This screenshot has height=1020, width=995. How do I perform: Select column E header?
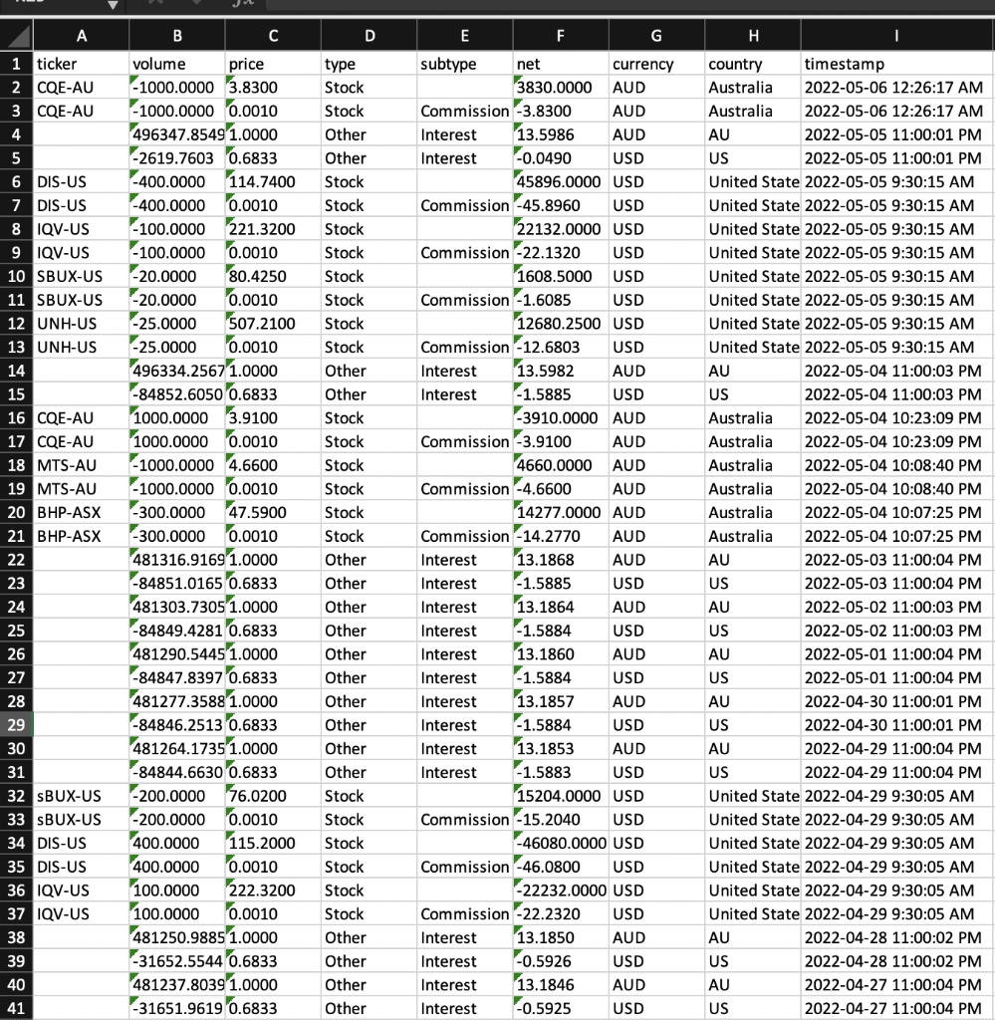point(465,35)
